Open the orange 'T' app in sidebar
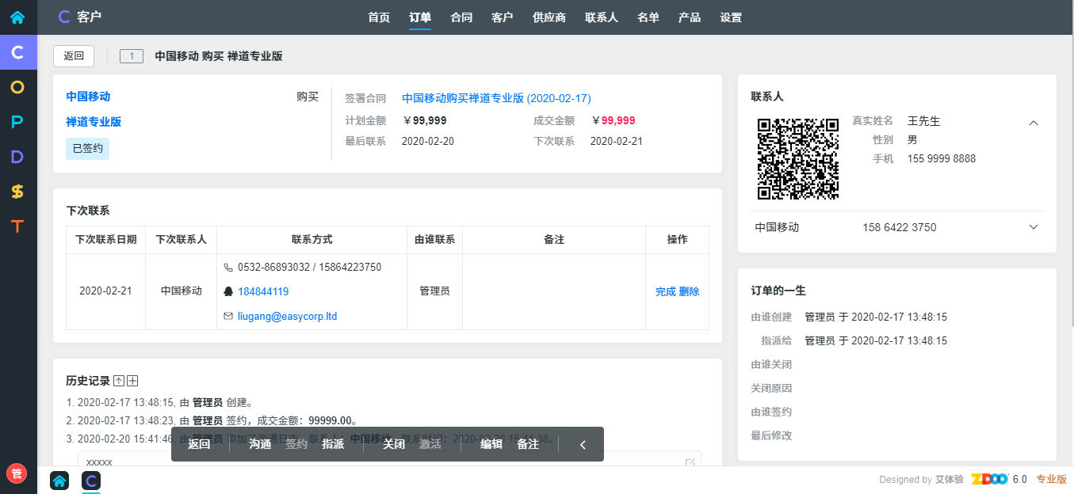1074x494 pixels. (x=17, y=226)
